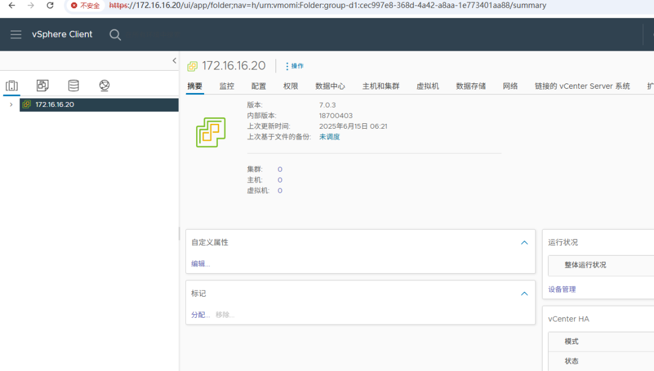
Task: Expand the 172.16.16.20 tree node
Action: (x=12, y=105)
